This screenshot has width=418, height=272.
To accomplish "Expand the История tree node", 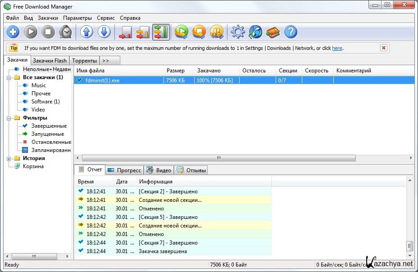I will (9, 158).
